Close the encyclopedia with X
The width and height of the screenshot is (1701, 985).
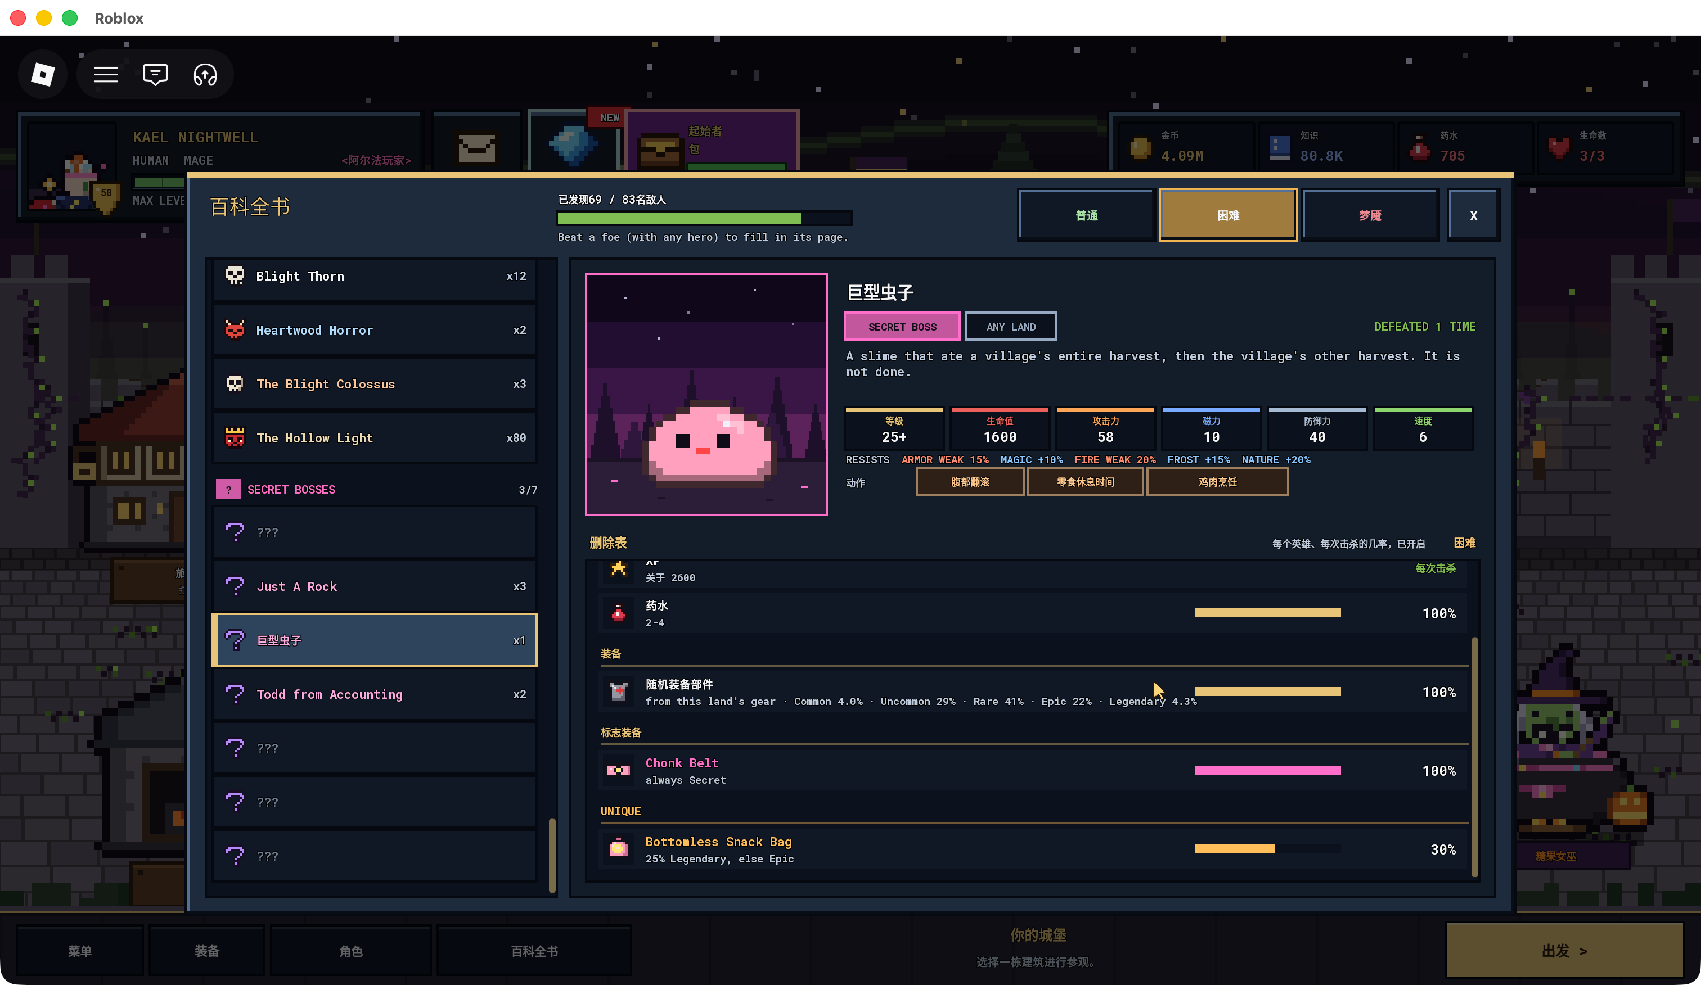pos(1474,215)
